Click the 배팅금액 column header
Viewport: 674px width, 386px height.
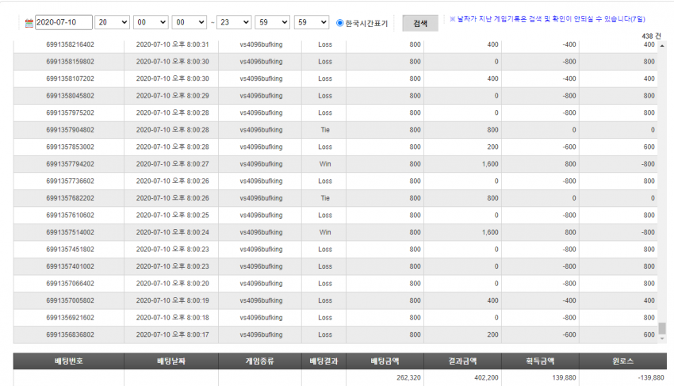(x=385, y=361)
